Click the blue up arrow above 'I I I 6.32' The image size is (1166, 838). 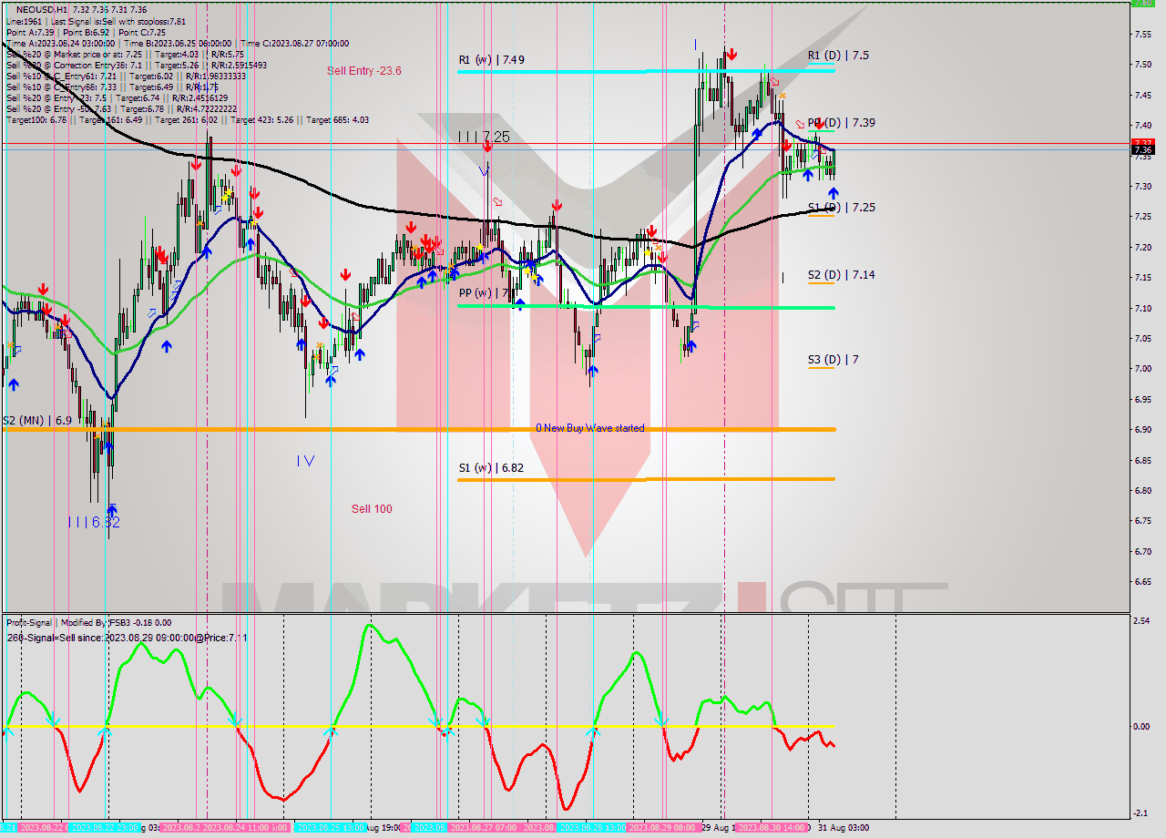point(112,510)
